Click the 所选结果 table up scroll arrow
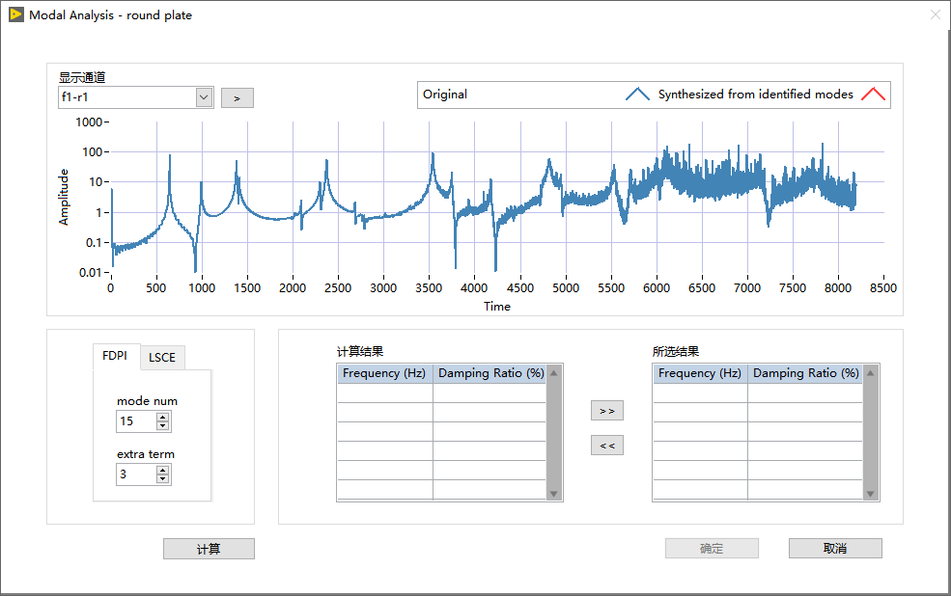Screen dimensions: 951x596 (x=870, y=373)
